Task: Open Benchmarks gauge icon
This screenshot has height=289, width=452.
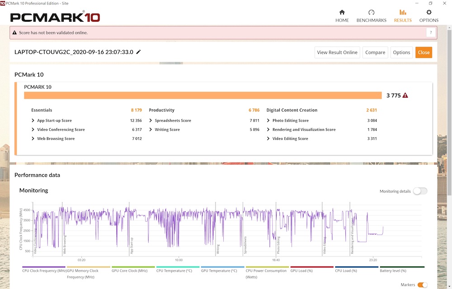Action: pos(371,12)
